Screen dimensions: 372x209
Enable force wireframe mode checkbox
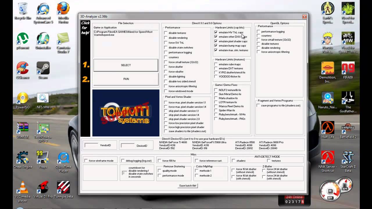tap(86, 161)
